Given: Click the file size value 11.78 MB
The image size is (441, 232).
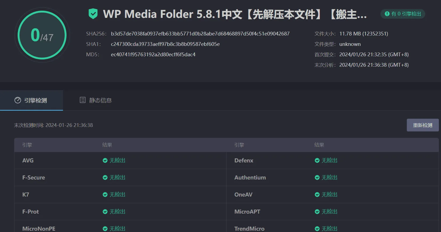Looking at the screenshot, I should coord(364,34).
